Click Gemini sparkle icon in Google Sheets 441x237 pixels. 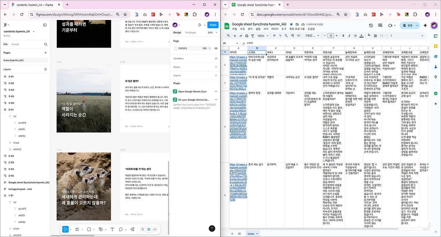click(425, 25)
